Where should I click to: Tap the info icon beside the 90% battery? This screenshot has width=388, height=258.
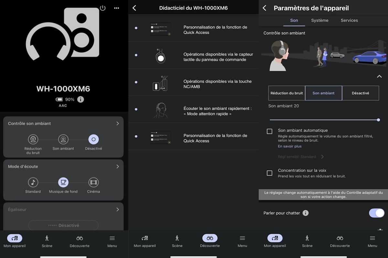pyautogui.click(x=81, y=99)
